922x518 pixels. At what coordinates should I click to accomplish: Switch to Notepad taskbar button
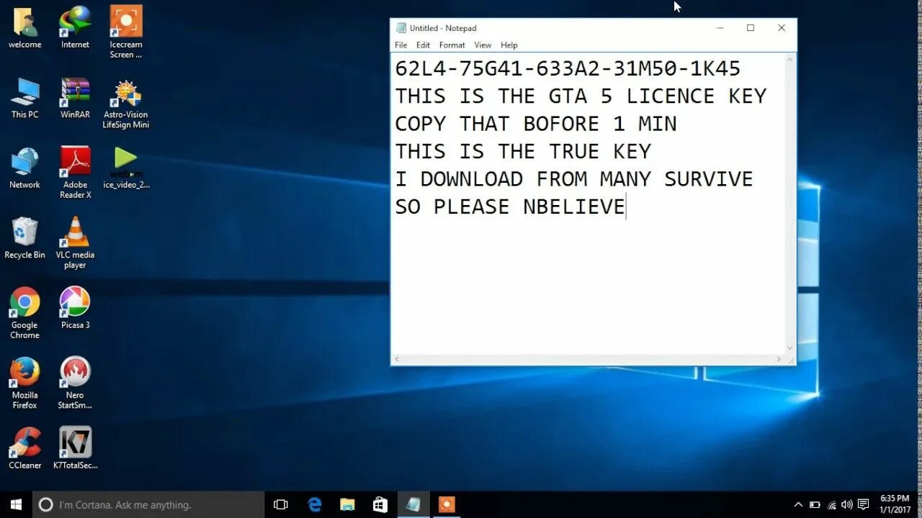413,504
